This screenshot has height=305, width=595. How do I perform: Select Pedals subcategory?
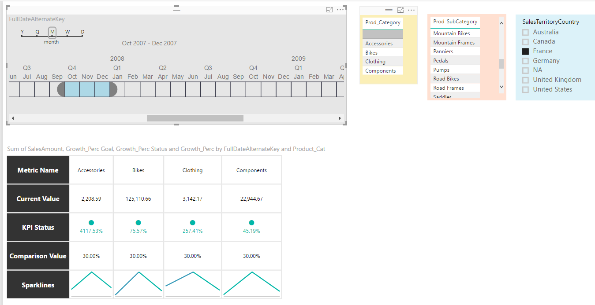point(455,61)
